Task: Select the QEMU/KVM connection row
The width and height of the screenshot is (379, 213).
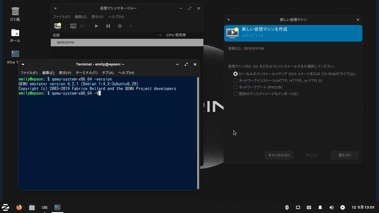Action: click(x=127, y=42)
